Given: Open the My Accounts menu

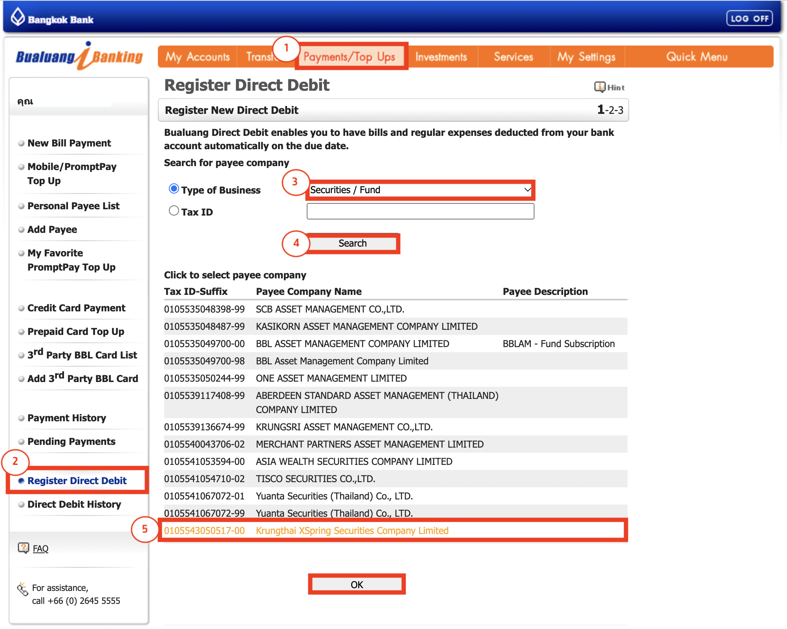Looking at the screenshot, I should pyautogui.click(x=198, y=57).
